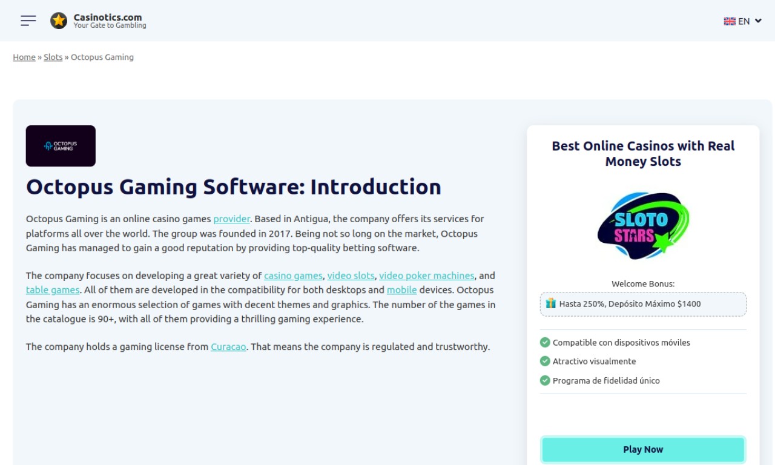Image resolution: width=775 pixels, height=465 pixels.
Task: Click the Casinotics star logo icon
Action: pos(59,21)
